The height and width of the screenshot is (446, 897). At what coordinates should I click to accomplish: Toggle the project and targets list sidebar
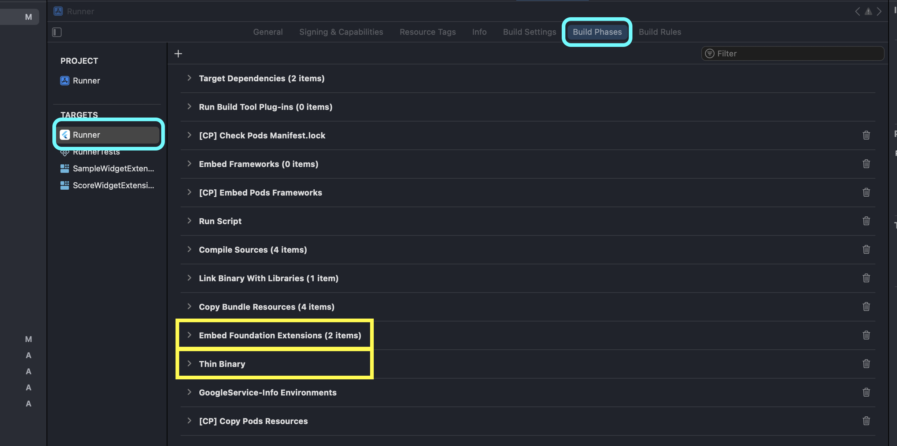click(x=57, y=32)
